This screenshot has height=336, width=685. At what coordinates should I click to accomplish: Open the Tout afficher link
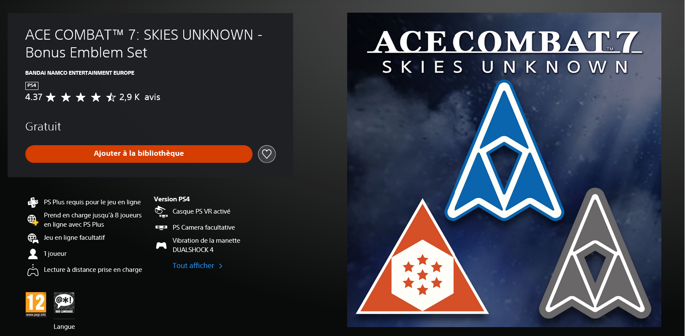(x=193, y=266)
